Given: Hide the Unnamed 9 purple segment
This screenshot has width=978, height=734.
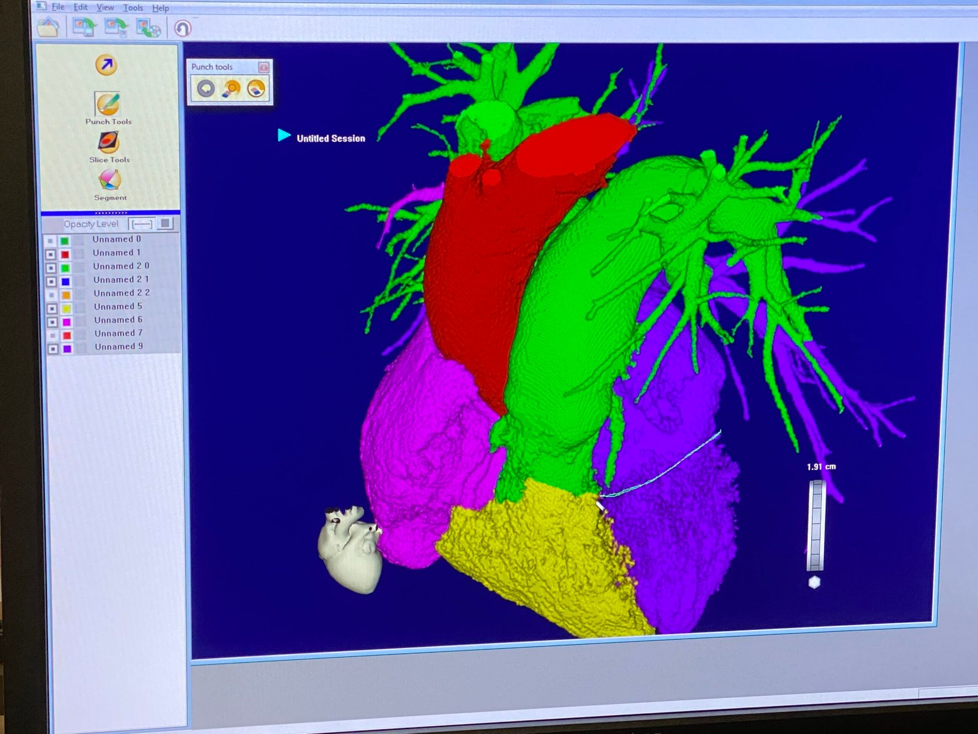Looking at the screenshot, I should pyautogui.click(x=53, y=349).
